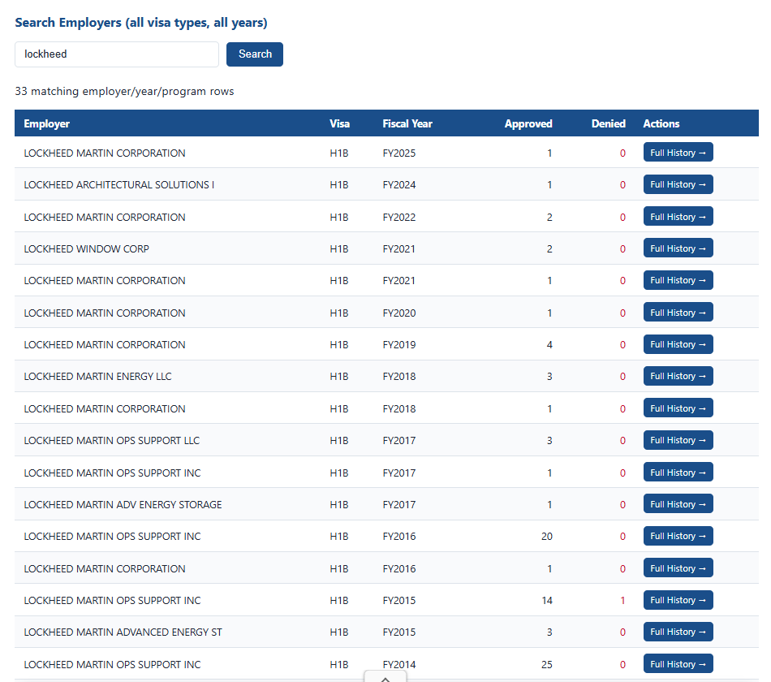
Task: Select the 'LOCKHEED MARTIN ADV ENERGY STORAGE' employer name
Action: tap(123, 504)
